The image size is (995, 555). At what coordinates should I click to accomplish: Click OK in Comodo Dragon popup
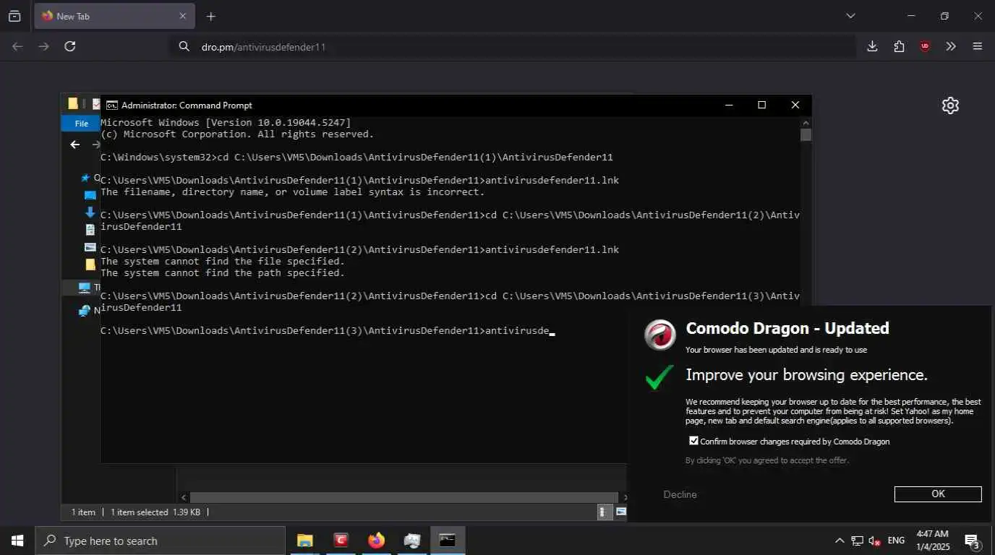[x=938, y=494]
